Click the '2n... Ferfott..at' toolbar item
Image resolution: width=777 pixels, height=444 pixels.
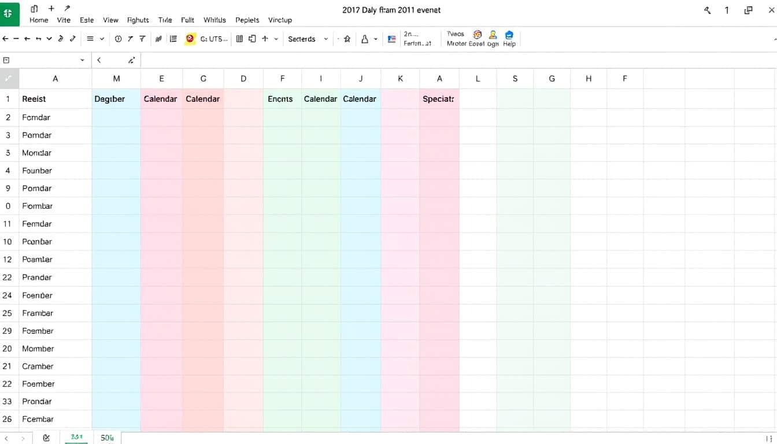(417, 39)
